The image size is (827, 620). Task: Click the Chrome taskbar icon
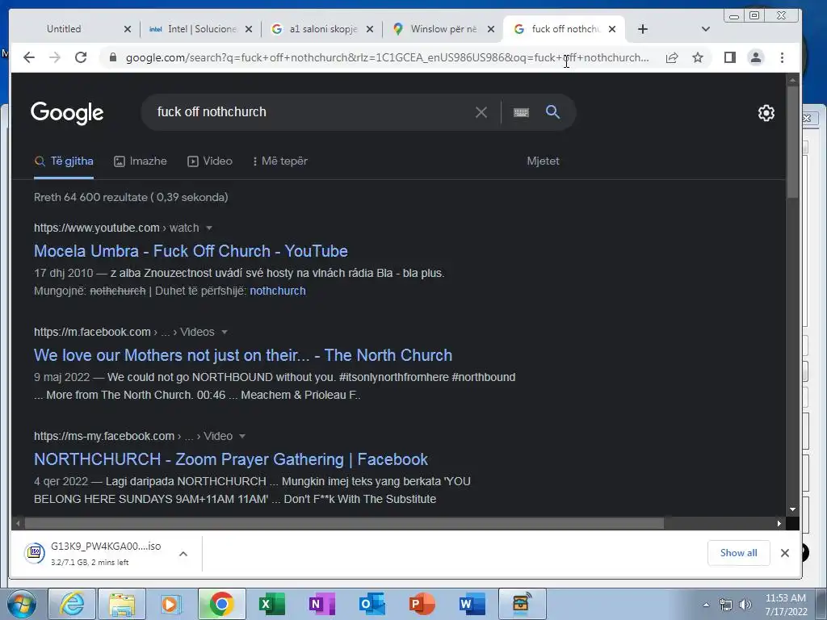point(221,604)
